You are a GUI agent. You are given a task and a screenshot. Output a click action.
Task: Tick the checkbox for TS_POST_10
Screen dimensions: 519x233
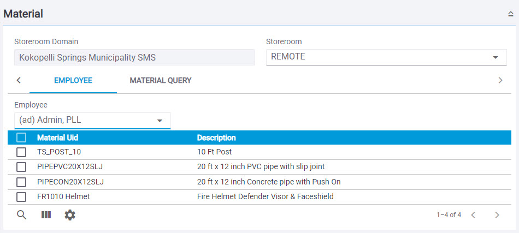coord(21,152)
